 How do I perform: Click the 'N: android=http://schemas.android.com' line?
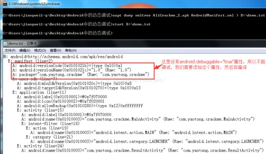(63, 57)
